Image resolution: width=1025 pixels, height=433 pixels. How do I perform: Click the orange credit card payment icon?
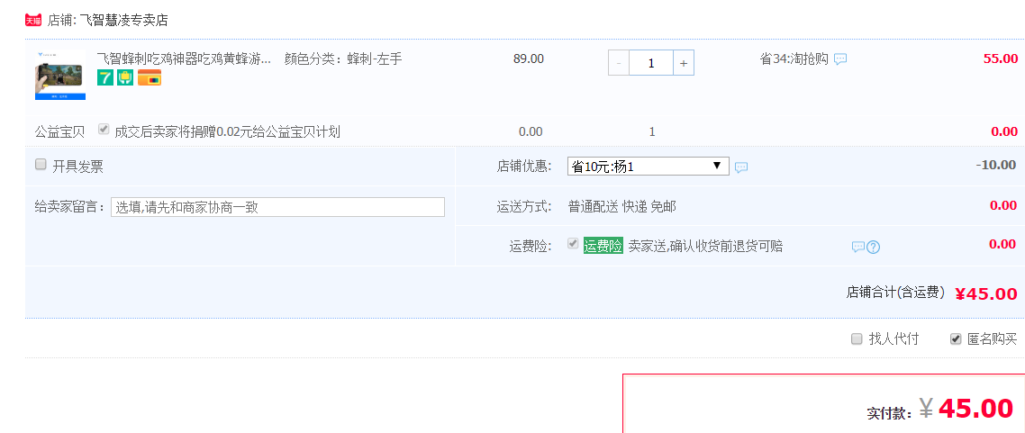coord(149,77)
